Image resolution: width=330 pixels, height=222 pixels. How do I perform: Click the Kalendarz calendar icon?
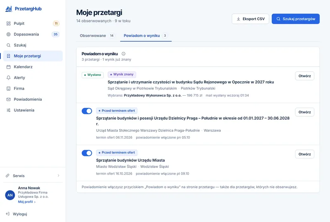(x=8, y=67)
